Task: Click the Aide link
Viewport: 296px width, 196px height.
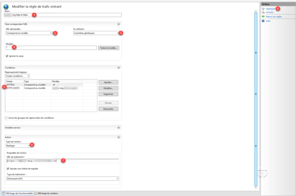Action: pos(268,21)
